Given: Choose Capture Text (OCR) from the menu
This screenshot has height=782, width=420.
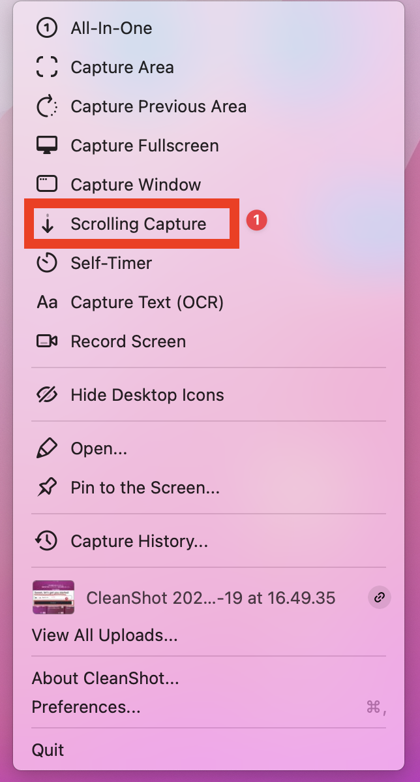Looking at the screenshot, I should click(147, 302).
